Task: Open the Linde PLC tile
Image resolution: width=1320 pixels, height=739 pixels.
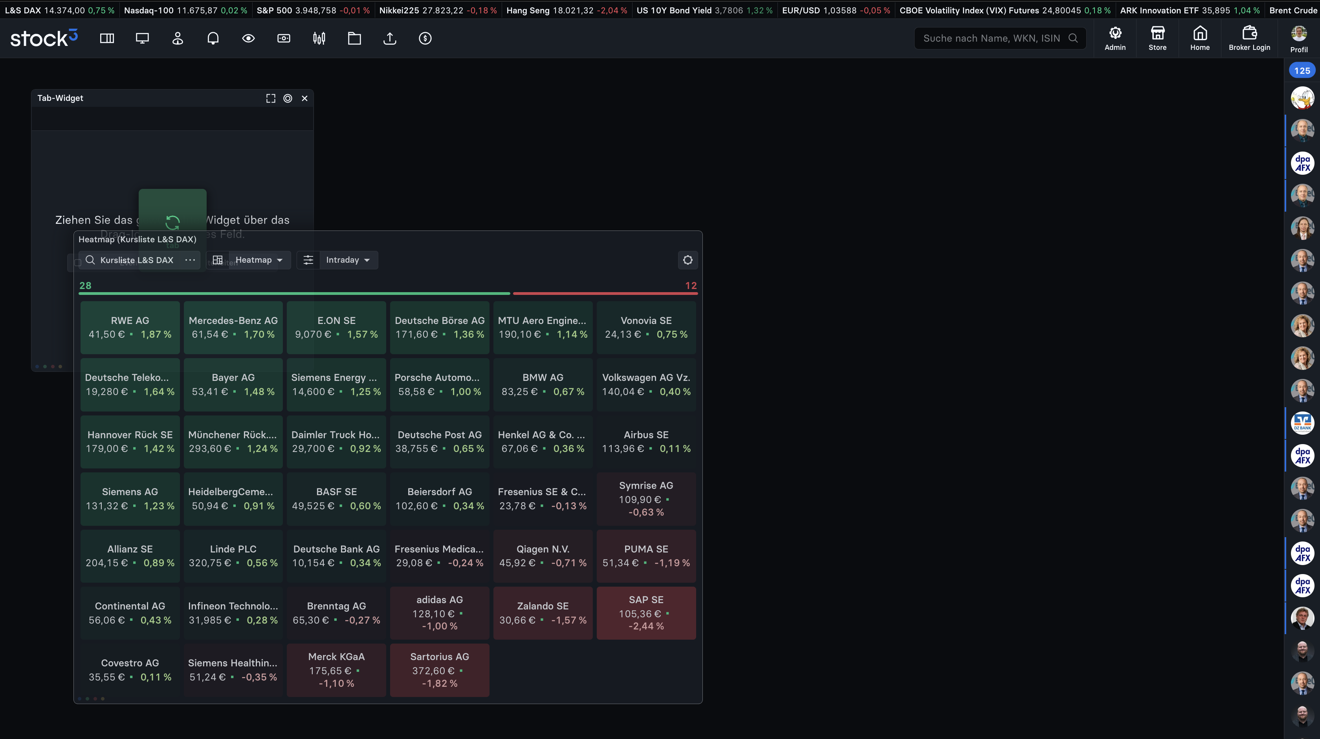Action: 233,556
